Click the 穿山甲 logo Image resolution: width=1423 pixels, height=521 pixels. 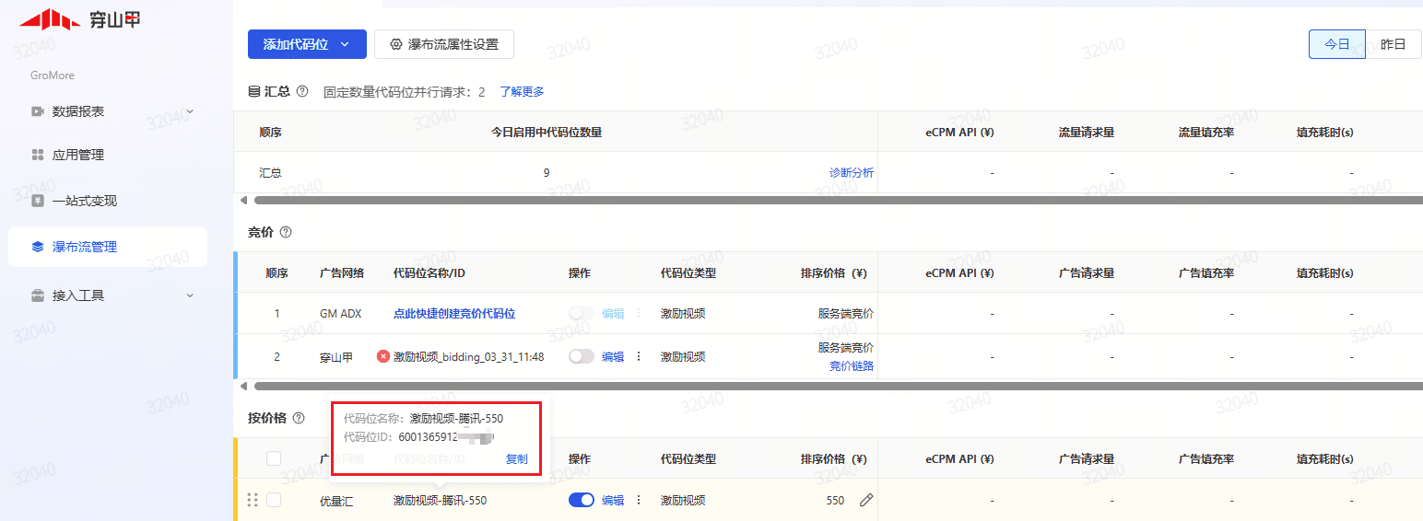(80, 19)
